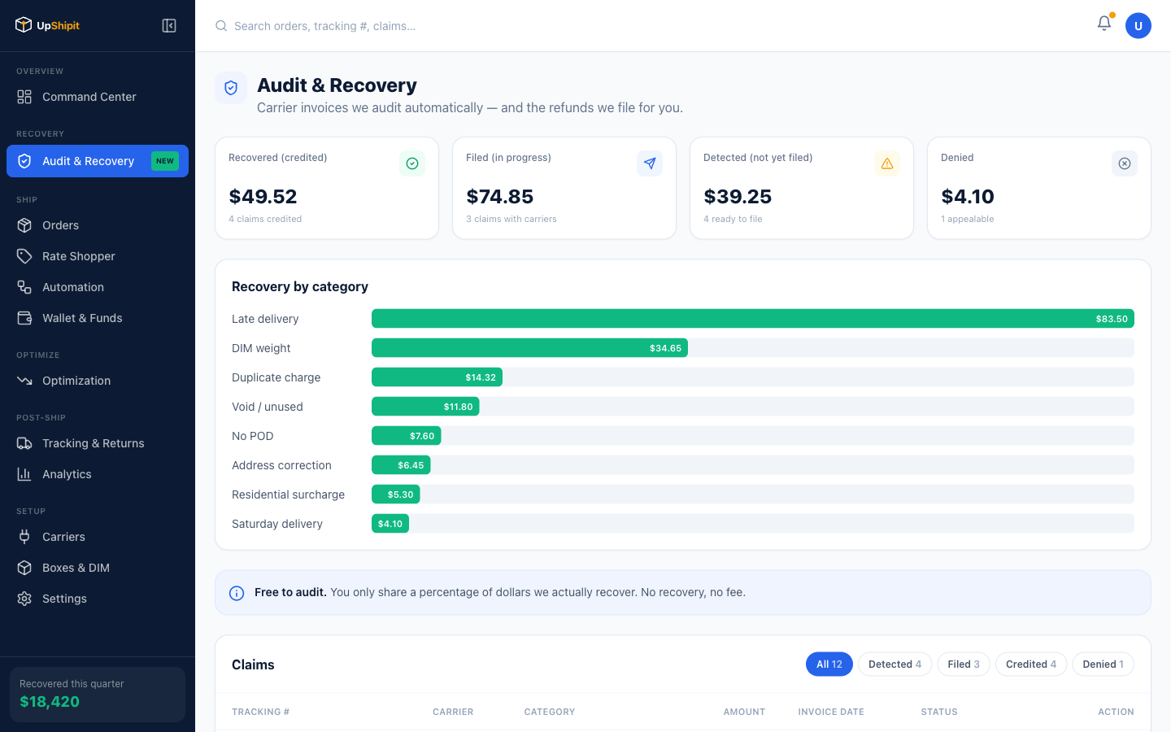The width and height of the screenshot is (1171, 732).
Task: Open Rate Shopper
Action: pyautogui.click(x=98, y=256)
